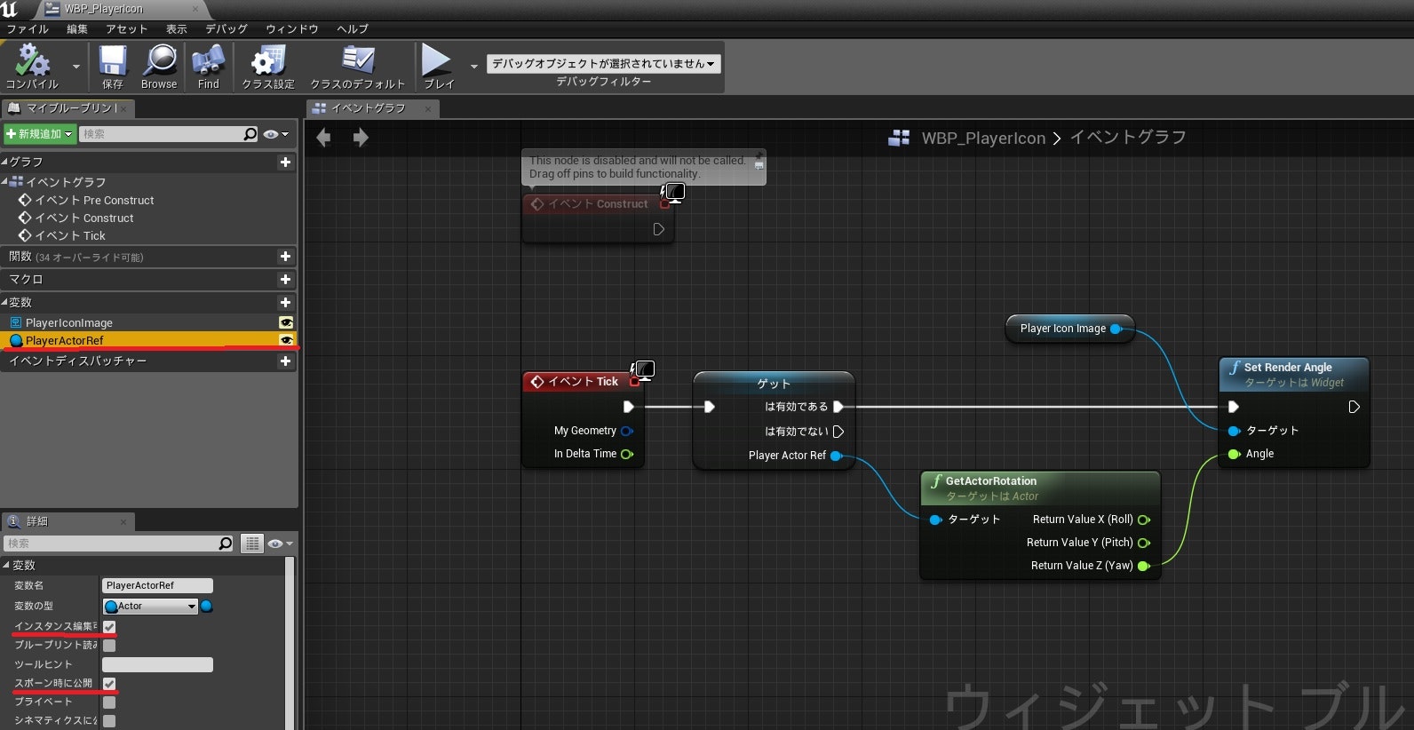Select the PlayerActorRef variable
The width and height of the screenshot is (1414, 730).
point(65,341)
